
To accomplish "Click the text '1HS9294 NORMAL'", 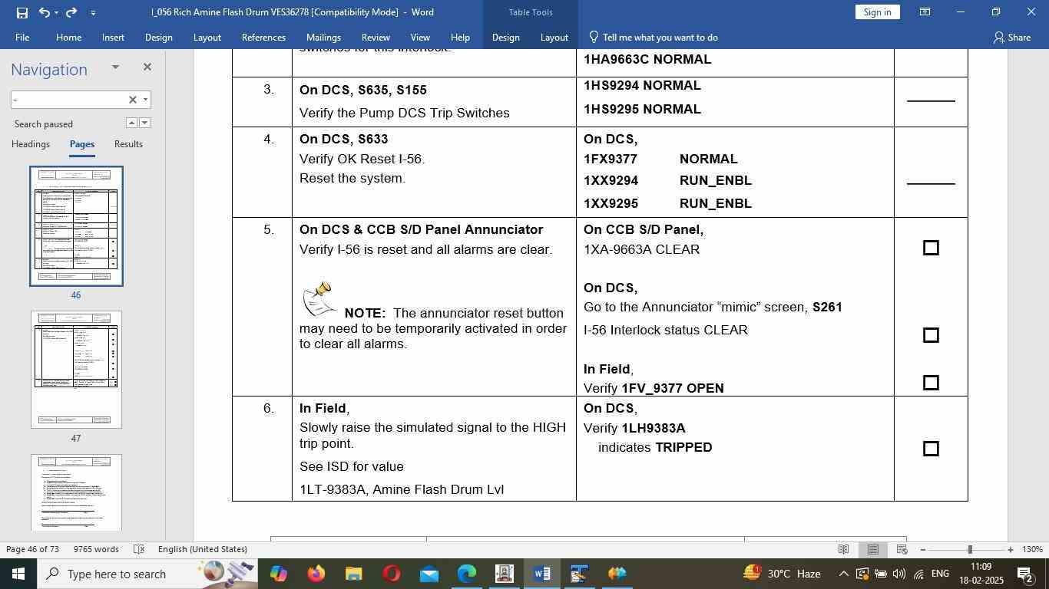I will click(x=642, y=85).
